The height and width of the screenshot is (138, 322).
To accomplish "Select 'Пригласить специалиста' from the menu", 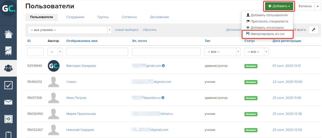I will click(267, 21).
